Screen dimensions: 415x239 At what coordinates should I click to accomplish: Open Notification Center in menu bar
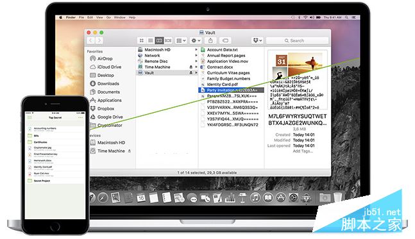click(353, 17)
